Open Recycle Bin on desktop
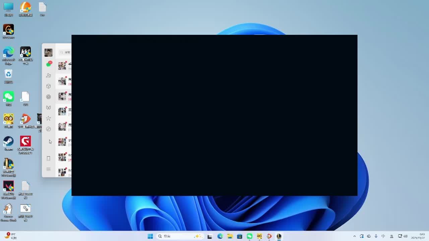Viewport: 429px width, 241px height. click(8, 75)
